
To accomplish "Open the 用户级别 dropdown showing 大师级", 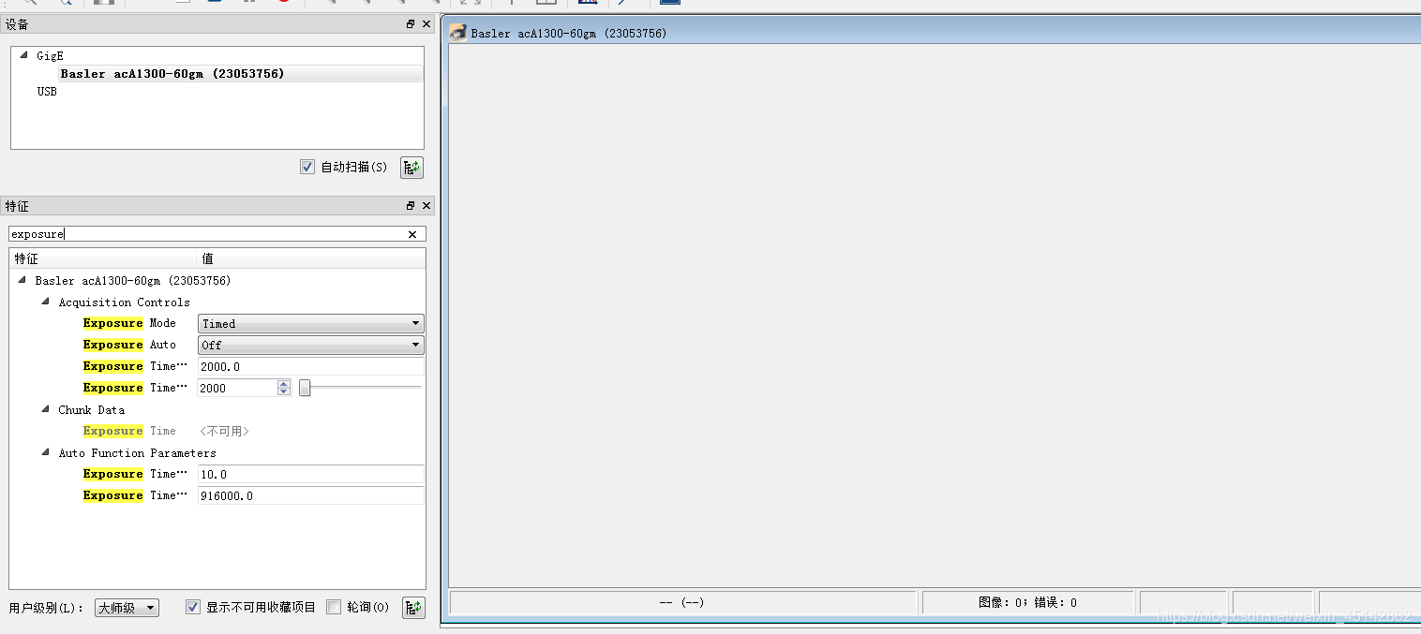I will pos(127,608).
